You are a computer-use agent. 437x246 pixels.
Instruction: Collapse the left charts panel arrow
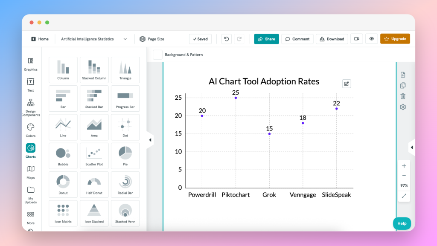pos(150,140)
